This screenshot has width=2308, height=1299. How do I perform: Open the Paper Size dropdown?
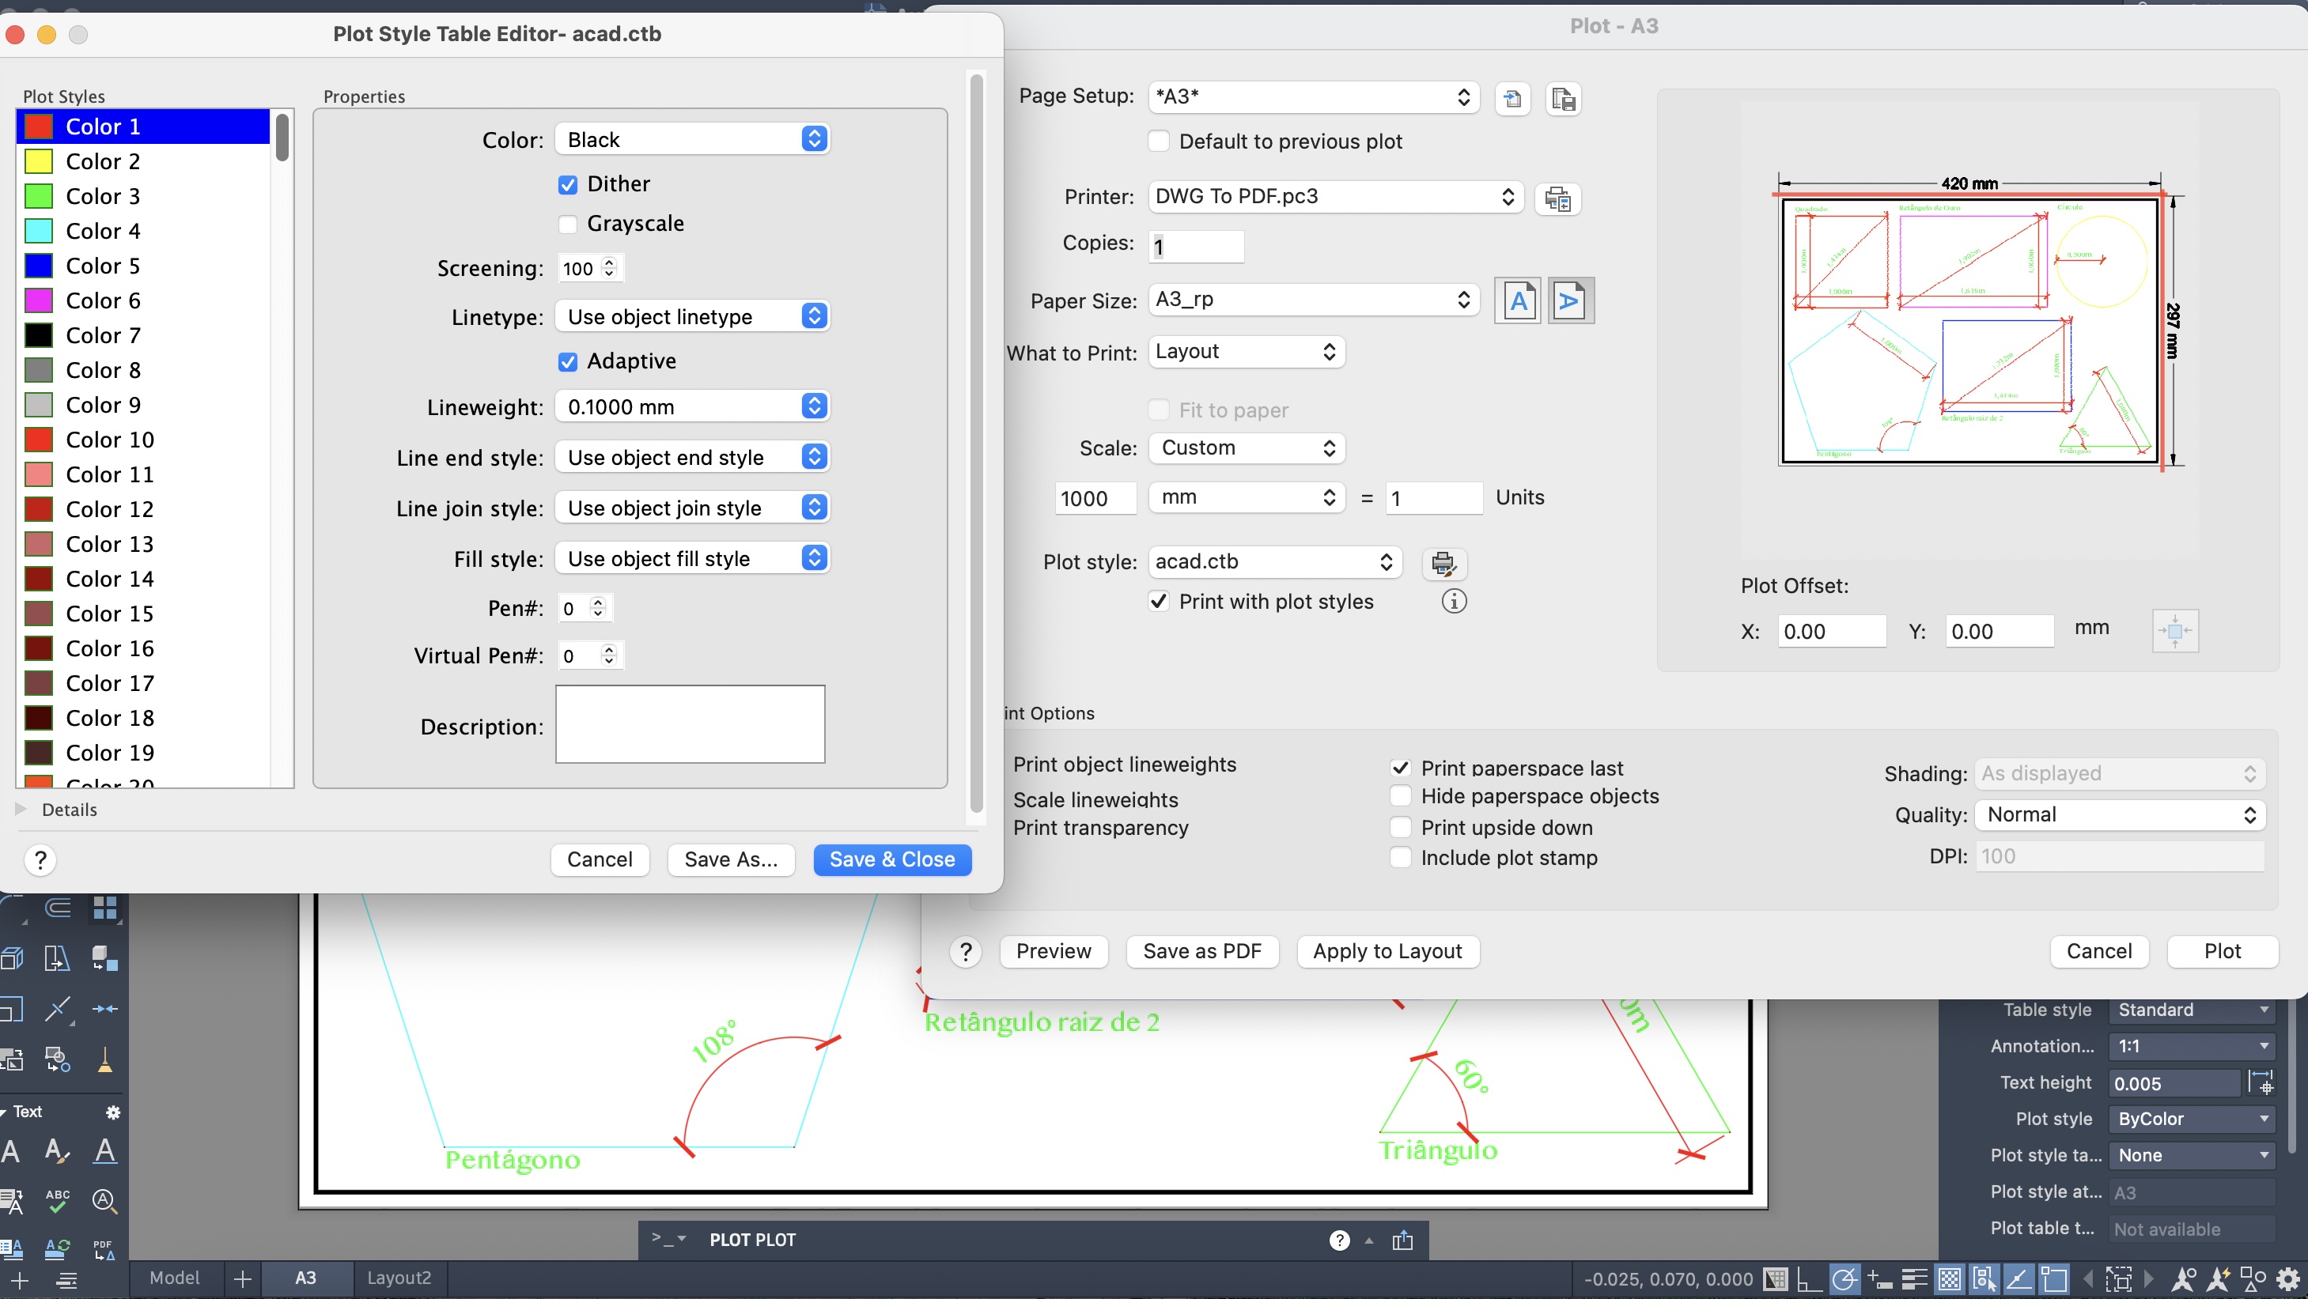tap(1314, 299)
